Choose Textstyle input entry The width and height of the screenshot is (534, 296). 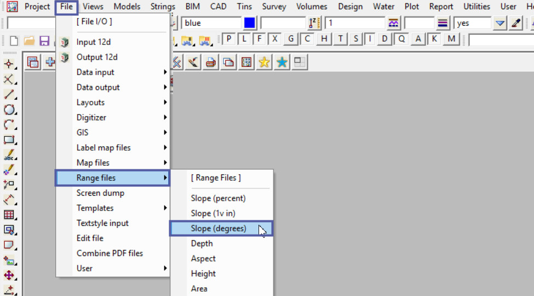click(113, 223)
